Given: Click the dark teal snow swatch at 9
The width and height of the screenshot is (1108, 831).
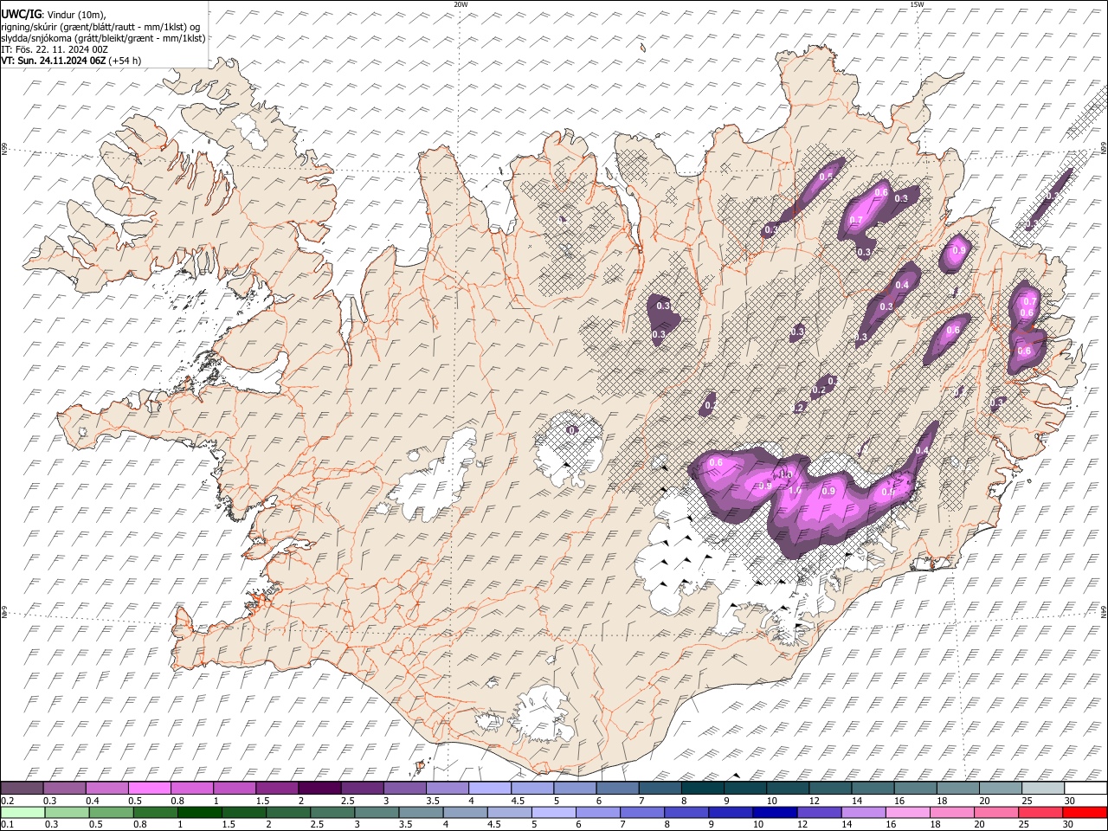Looking at the screenshot, I should (x=744, y=788).
